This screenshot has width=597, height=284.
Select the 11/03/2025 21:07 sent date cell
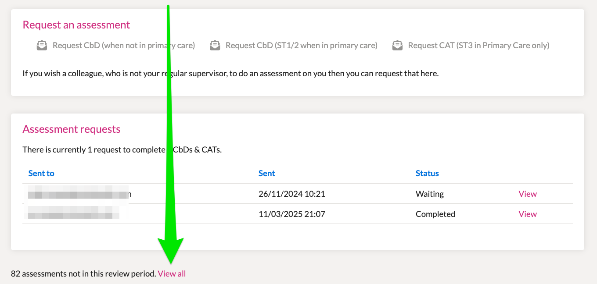pos(292,214)
